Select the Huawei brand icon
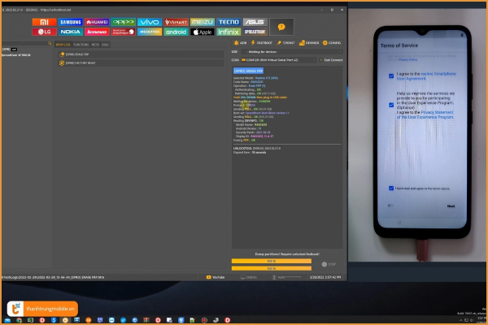The width and height of the screenshot is (488, 325). coord(98,22)
